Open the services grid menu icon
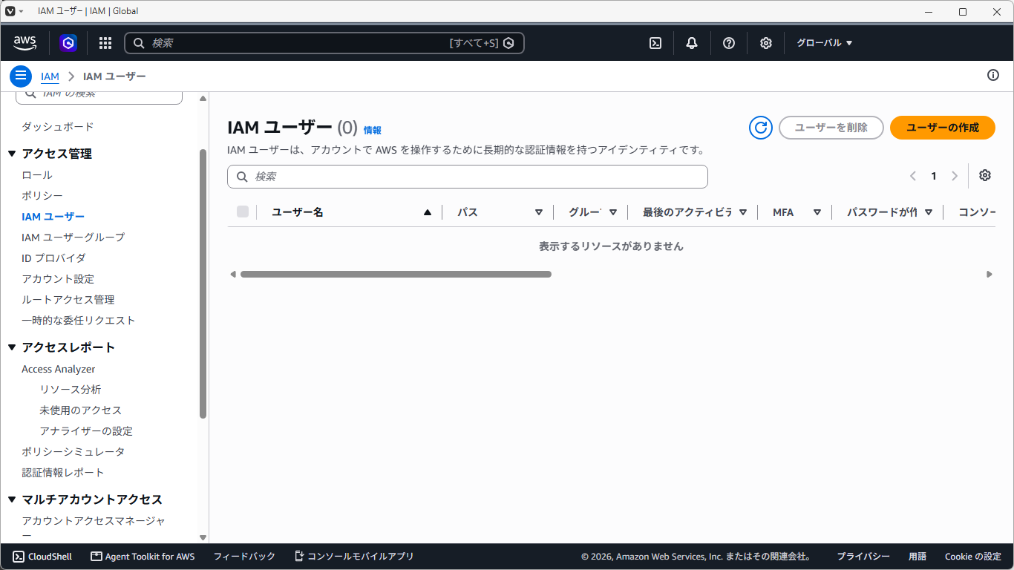Image resolution: width=1014 pixels, height=570 pixels. [x=105, y=43]
